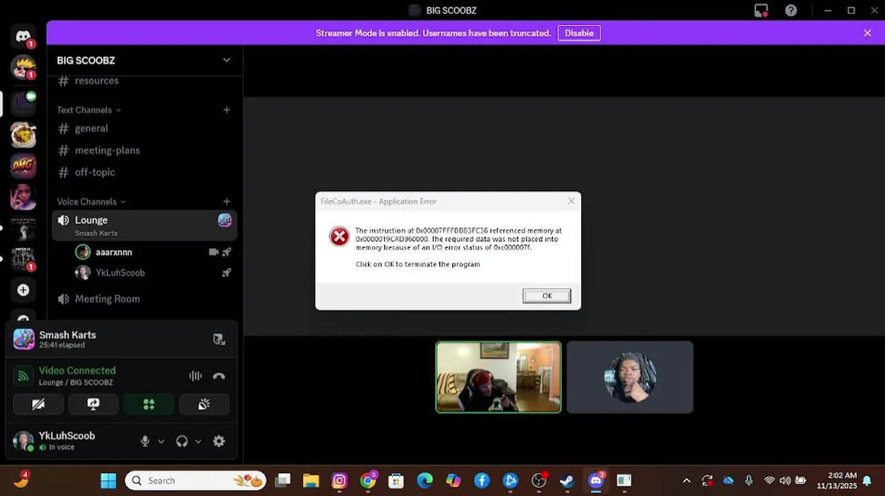The image size is (885, 496).
Task: Open Microsoft Edge from the taskbar
Action: pyautogui.click(x=425, y=480)
